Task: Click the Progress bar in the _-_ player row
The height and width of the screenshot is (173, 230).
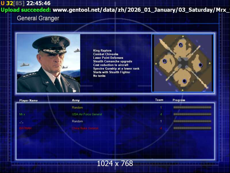Action: tap(192, 121)
